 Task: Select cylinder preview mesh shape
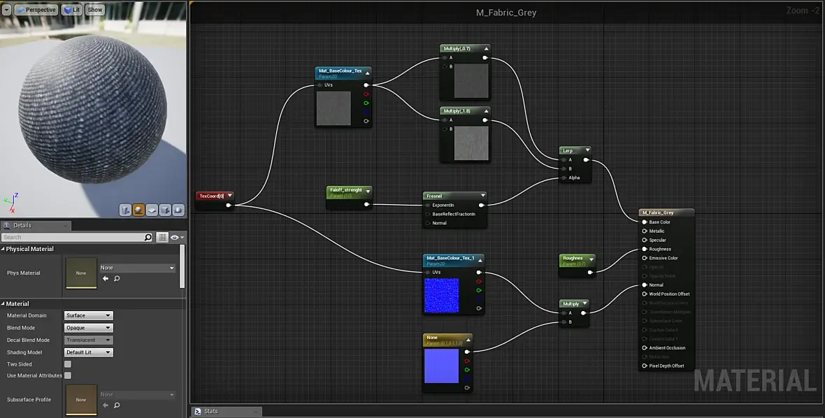coord(125,210)
